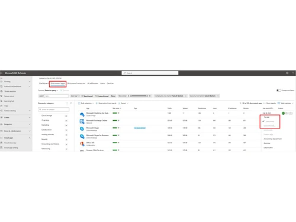Select the Sanctioned app tag filter
The image size is (296, 222).
click(87, 96)
